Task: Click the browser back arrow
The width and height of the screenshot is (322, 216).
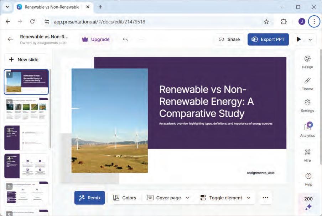Action: tap(8, 22)
